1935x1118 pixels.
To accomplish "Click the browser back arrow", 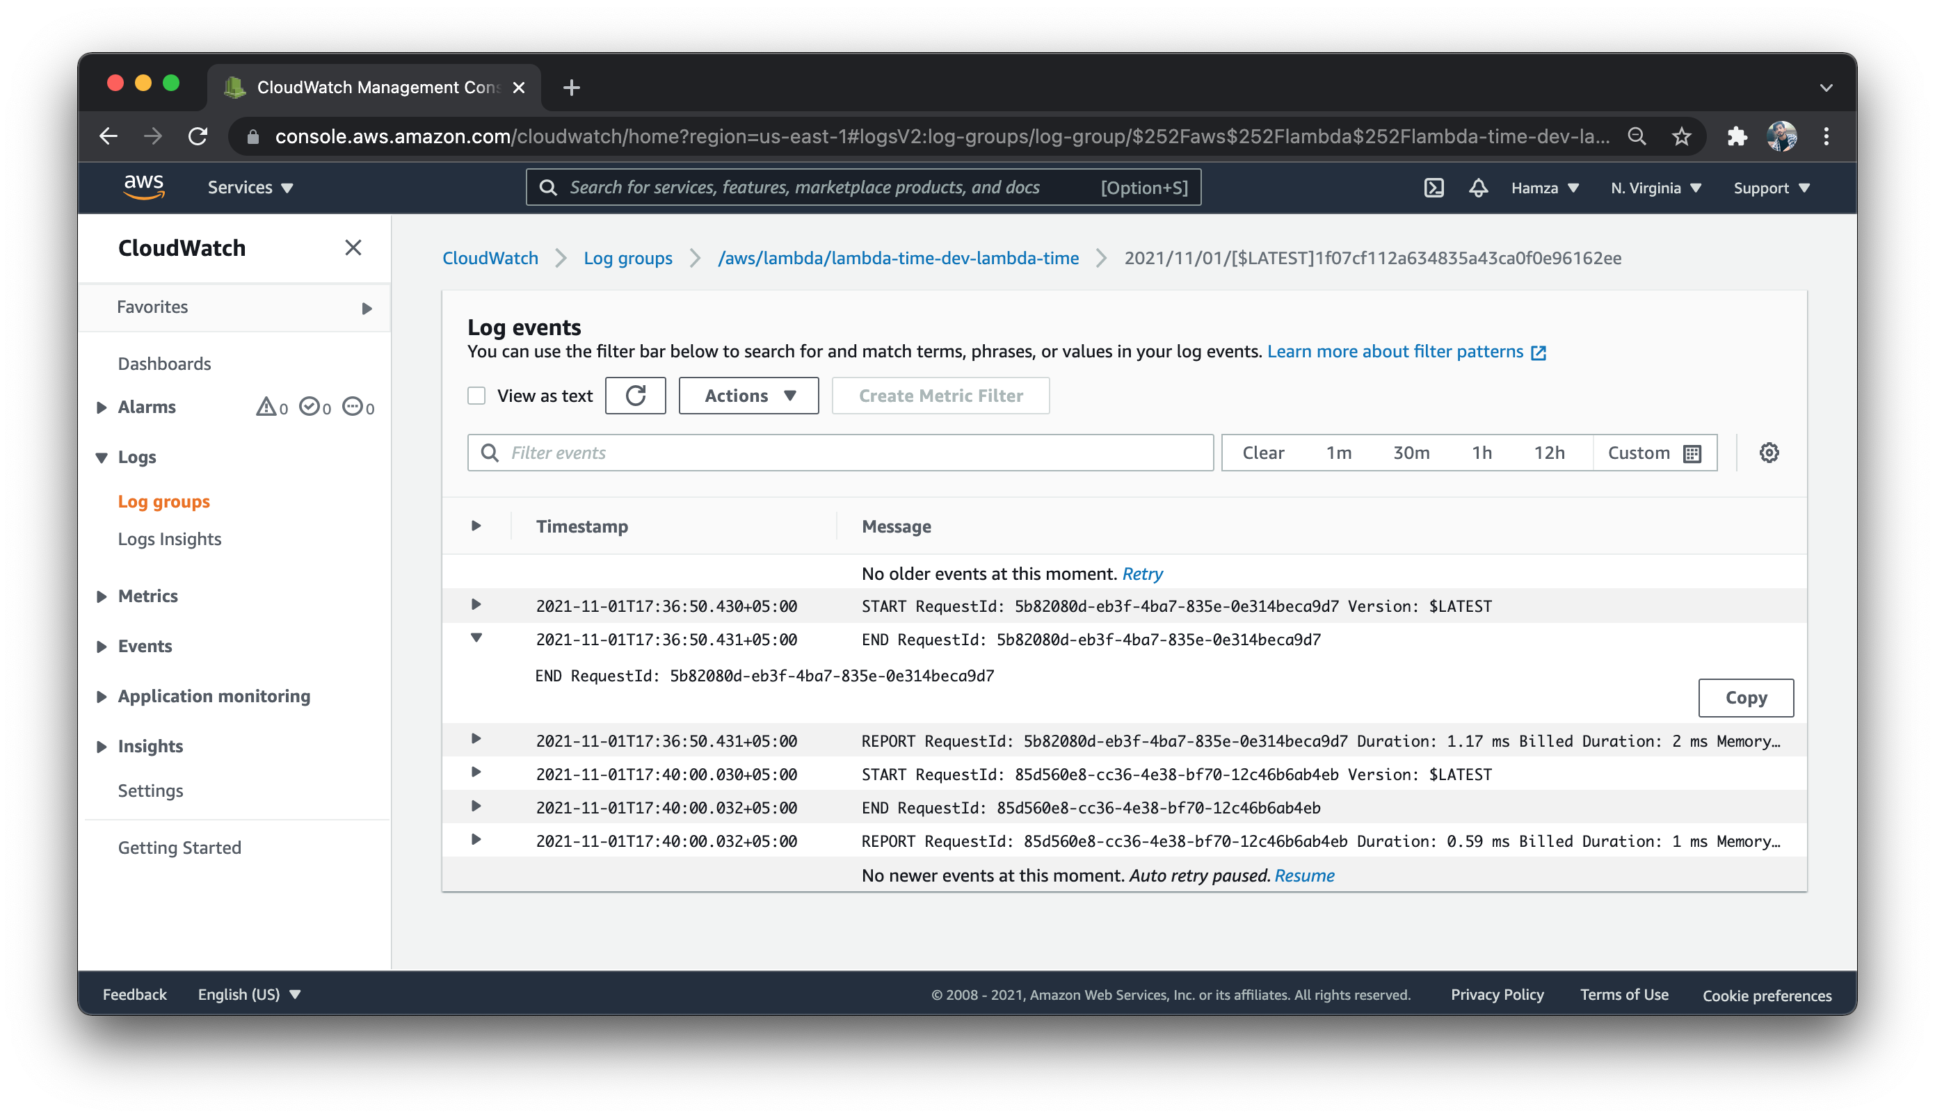I will point(109,136).
